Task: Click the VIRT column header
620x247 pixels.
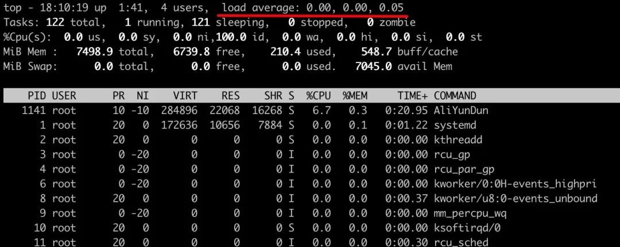Action: (x=185, y=96)
